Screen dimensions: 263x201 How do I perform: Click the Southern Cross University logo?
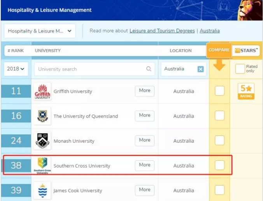click(x=42, y=165)
